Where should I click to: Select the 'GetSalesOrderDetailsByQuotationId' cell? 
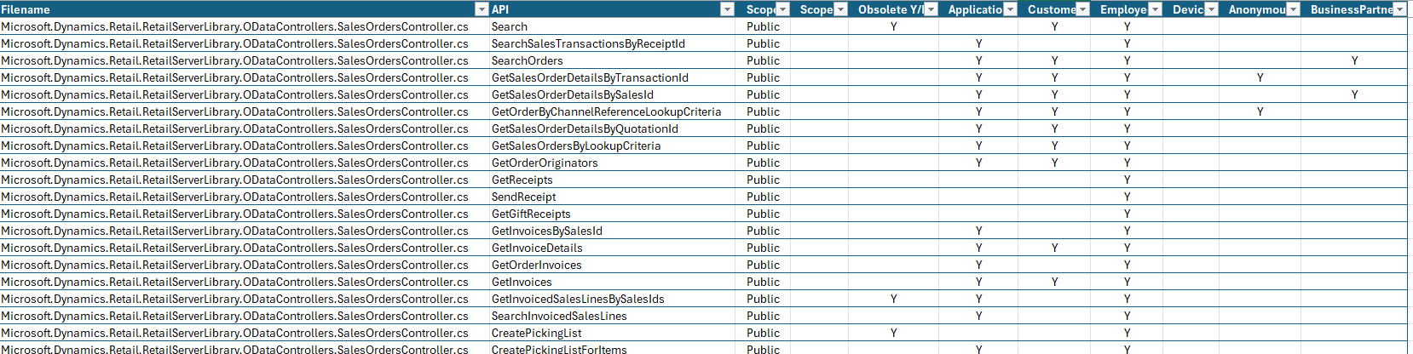pyautogui.click(x=612, y=128)
